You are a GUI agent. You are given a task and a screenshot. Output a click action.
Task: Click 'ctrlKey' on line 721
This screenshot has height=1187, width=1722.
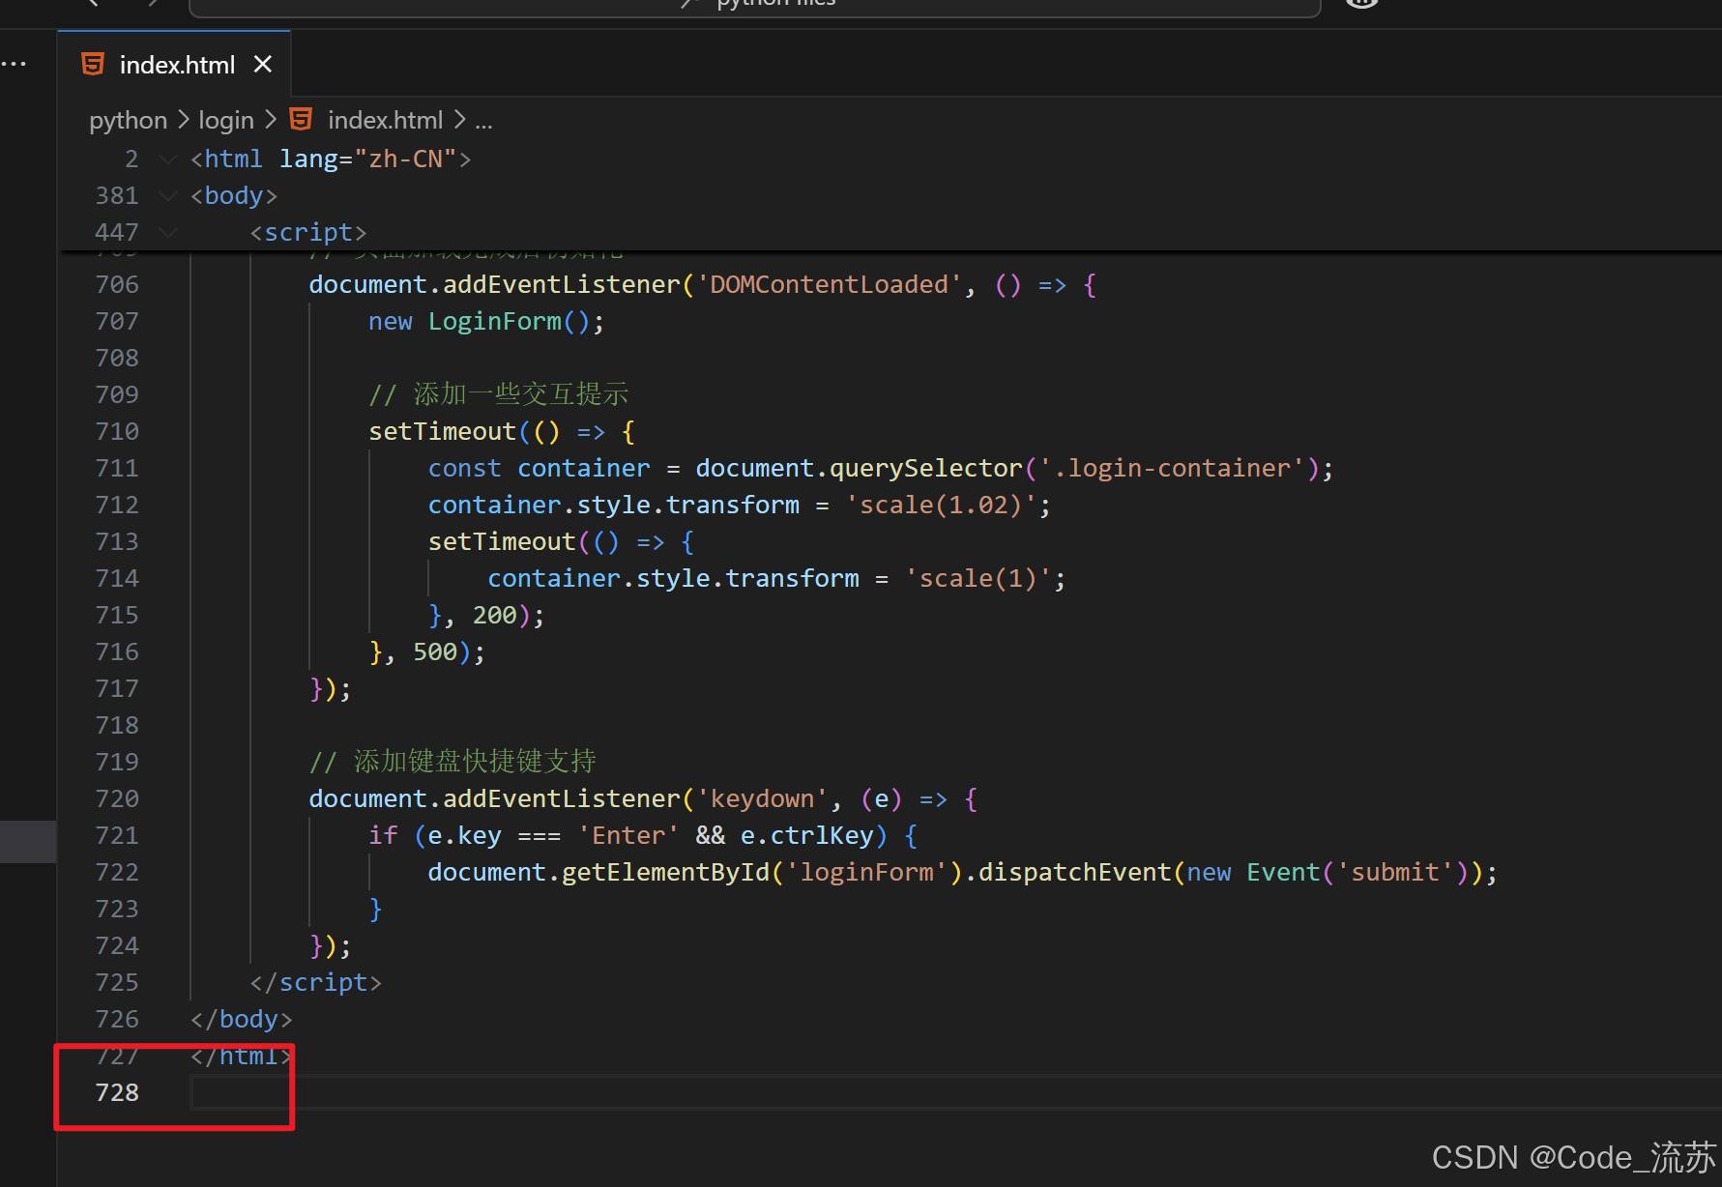[x=822, y=835]
